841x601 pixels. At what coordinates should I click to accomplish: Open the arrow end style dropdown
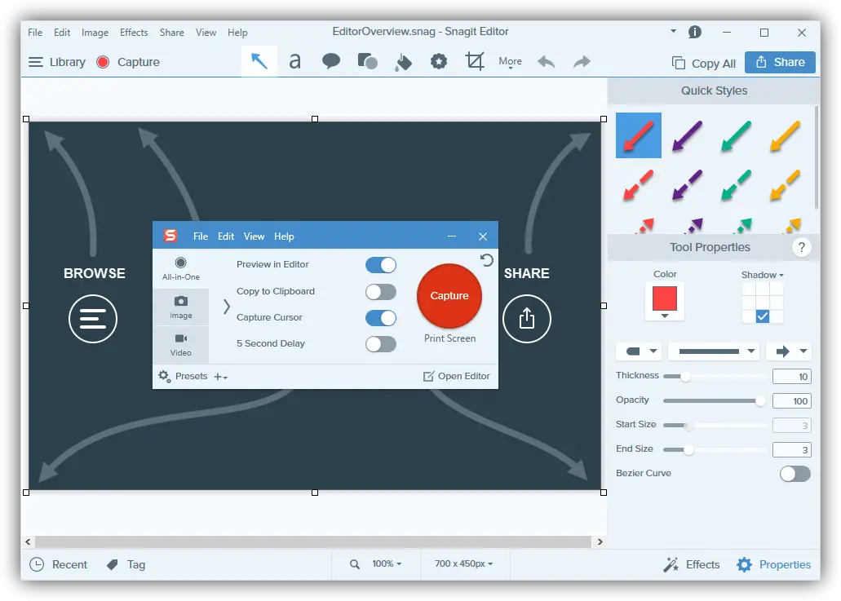click(789, 351)
